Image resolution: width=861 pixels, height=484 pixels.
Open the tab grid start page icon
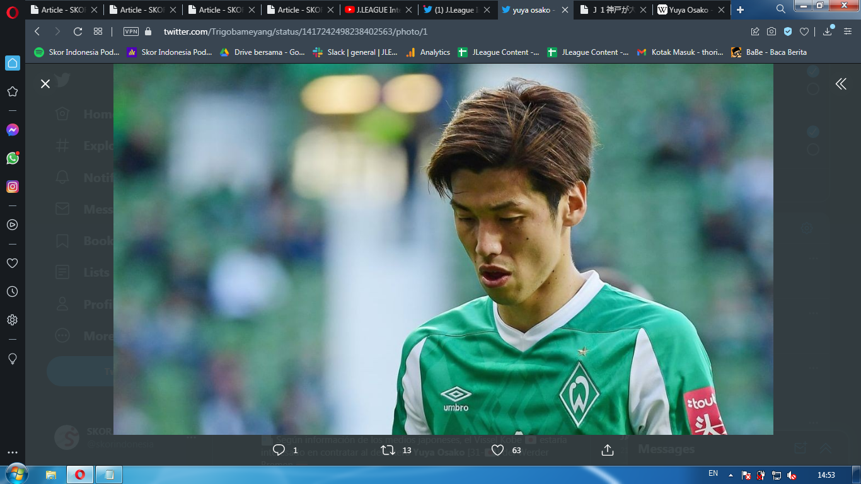(x=98, y=32)
